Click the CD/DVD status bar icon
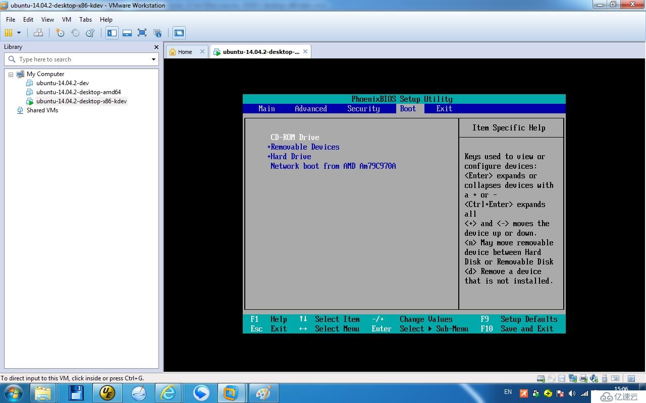The height and width of the screenshot is (403, 646). 551,378
